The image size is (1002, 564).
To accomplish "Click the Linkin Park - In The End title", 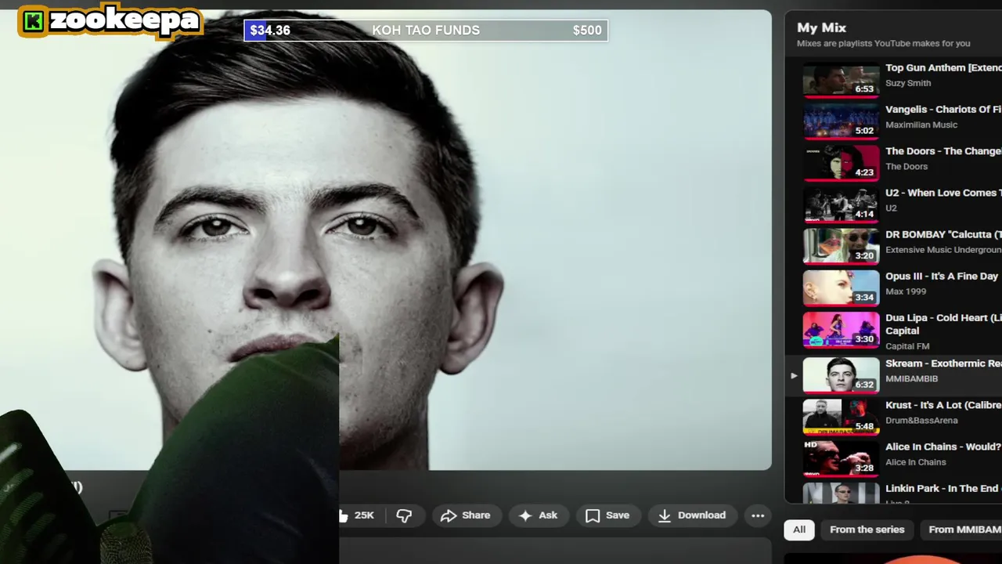I will tap(943, 488).
